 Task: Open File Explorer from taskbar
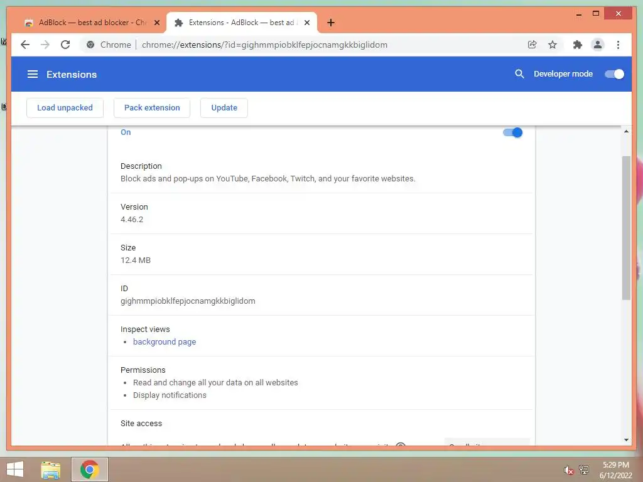51,469
